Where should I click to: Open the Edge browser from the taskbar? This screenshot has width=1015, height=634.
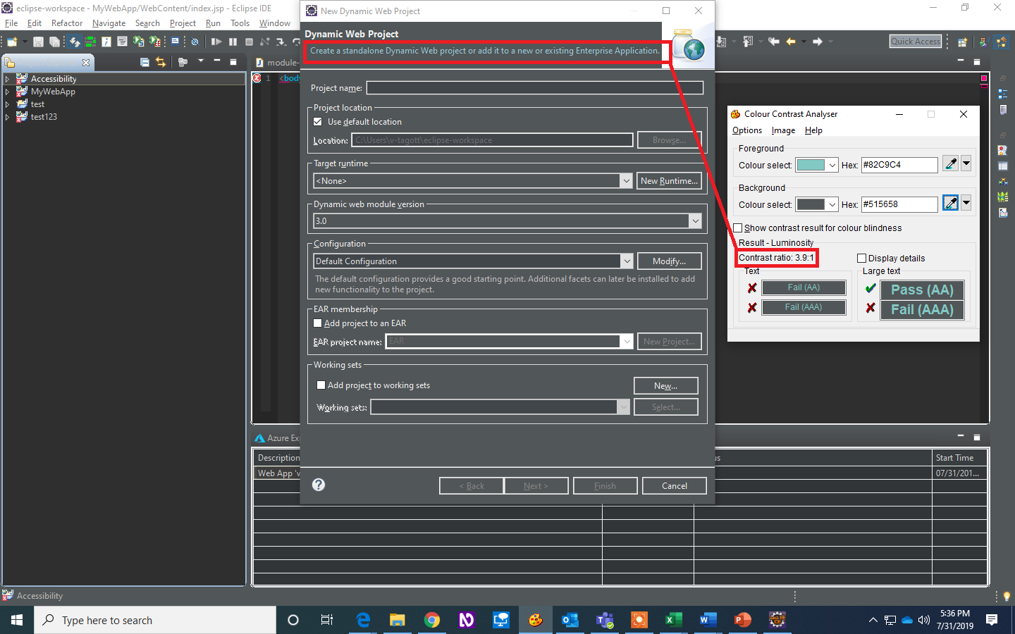363,620
